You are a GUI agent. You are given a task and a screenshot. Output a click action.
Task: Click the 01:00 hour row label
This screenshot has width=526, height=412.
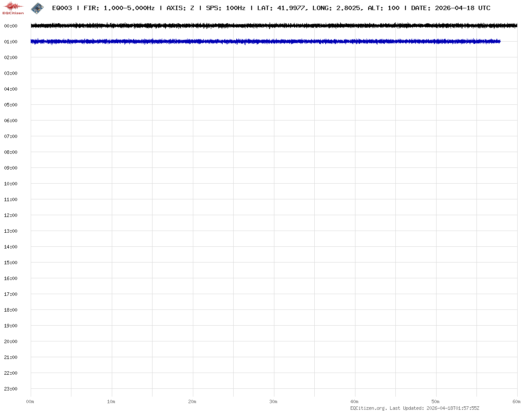click(11, 42)
